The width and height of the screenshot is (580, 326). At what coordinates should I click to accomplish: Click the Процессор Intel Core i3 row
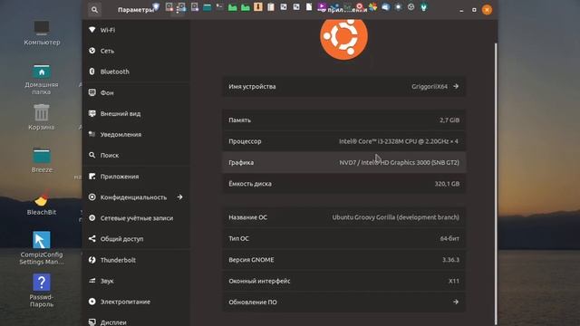pos(343,141)
